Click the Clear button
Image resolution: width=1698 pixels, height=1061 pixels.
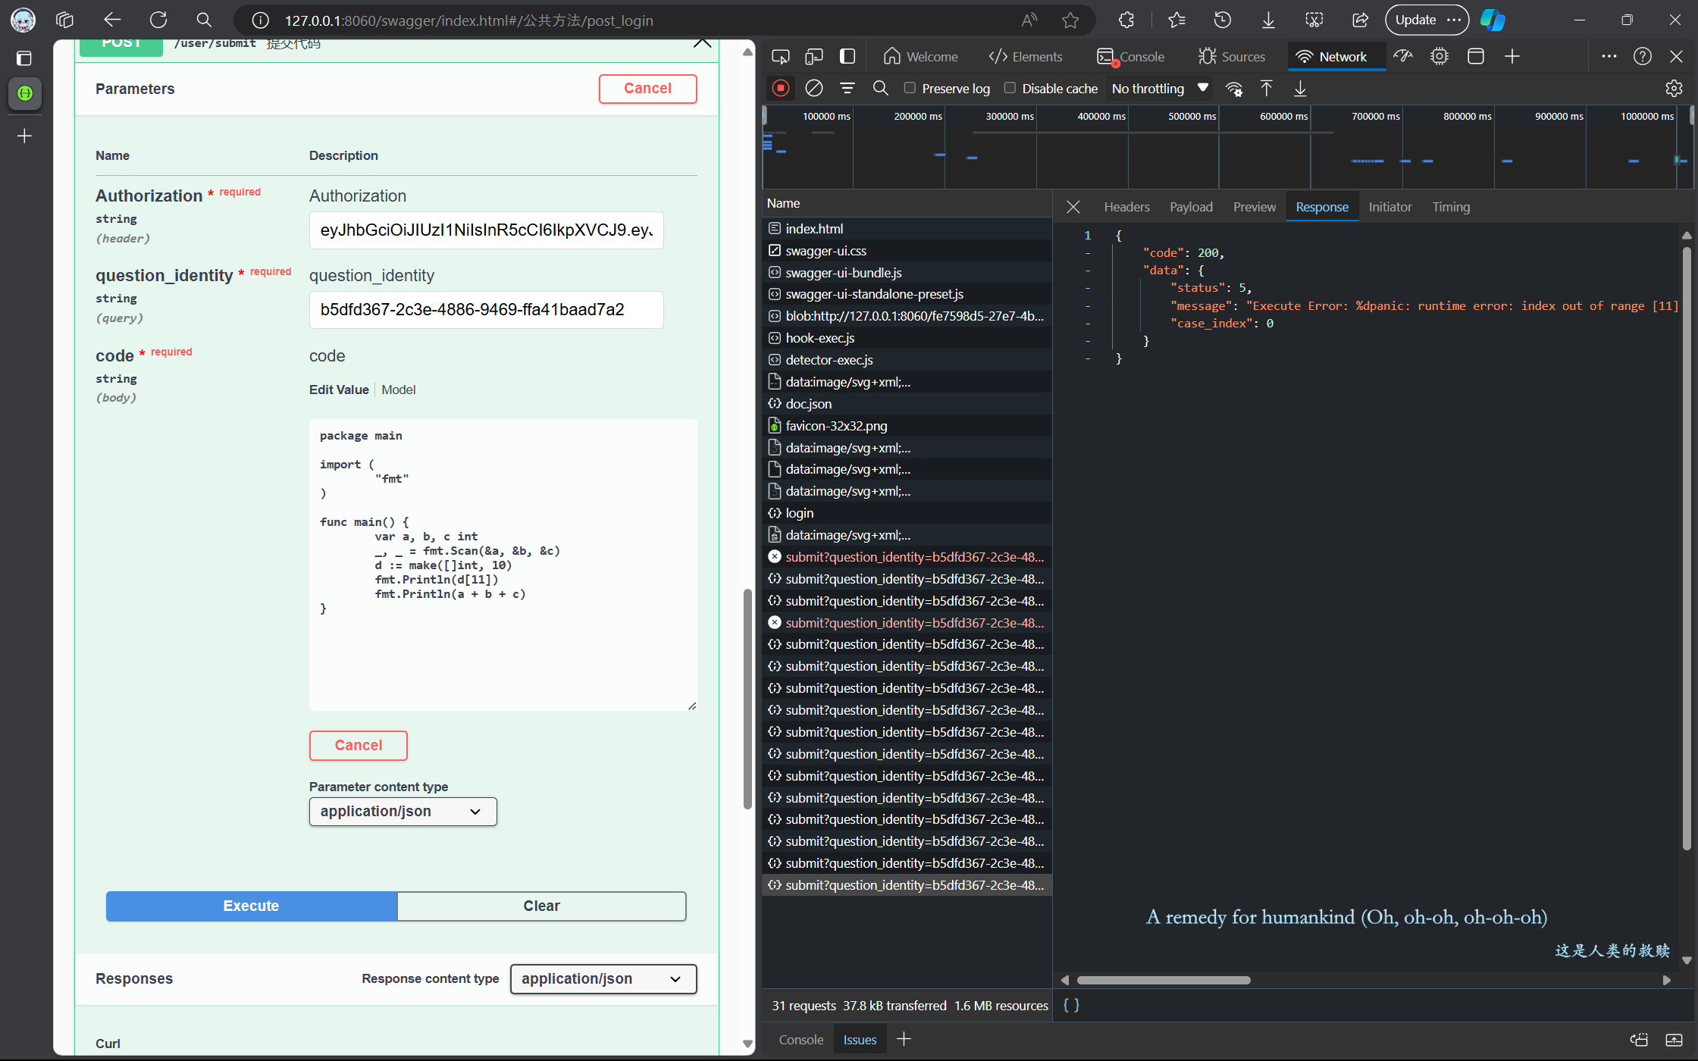[541, 906]
